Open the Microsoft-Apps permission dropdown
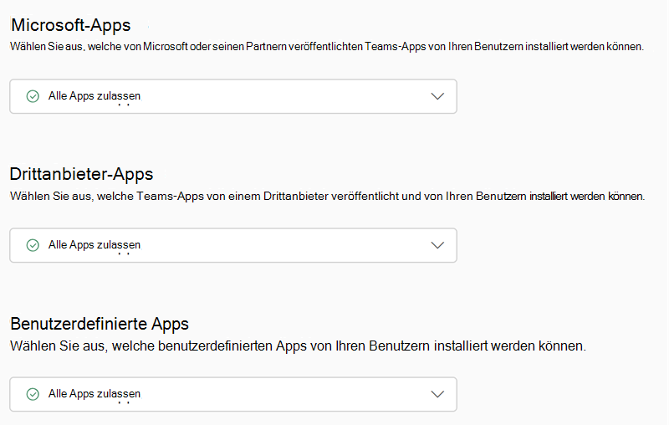This screenshot has height=425, width=669. [233, 96]
